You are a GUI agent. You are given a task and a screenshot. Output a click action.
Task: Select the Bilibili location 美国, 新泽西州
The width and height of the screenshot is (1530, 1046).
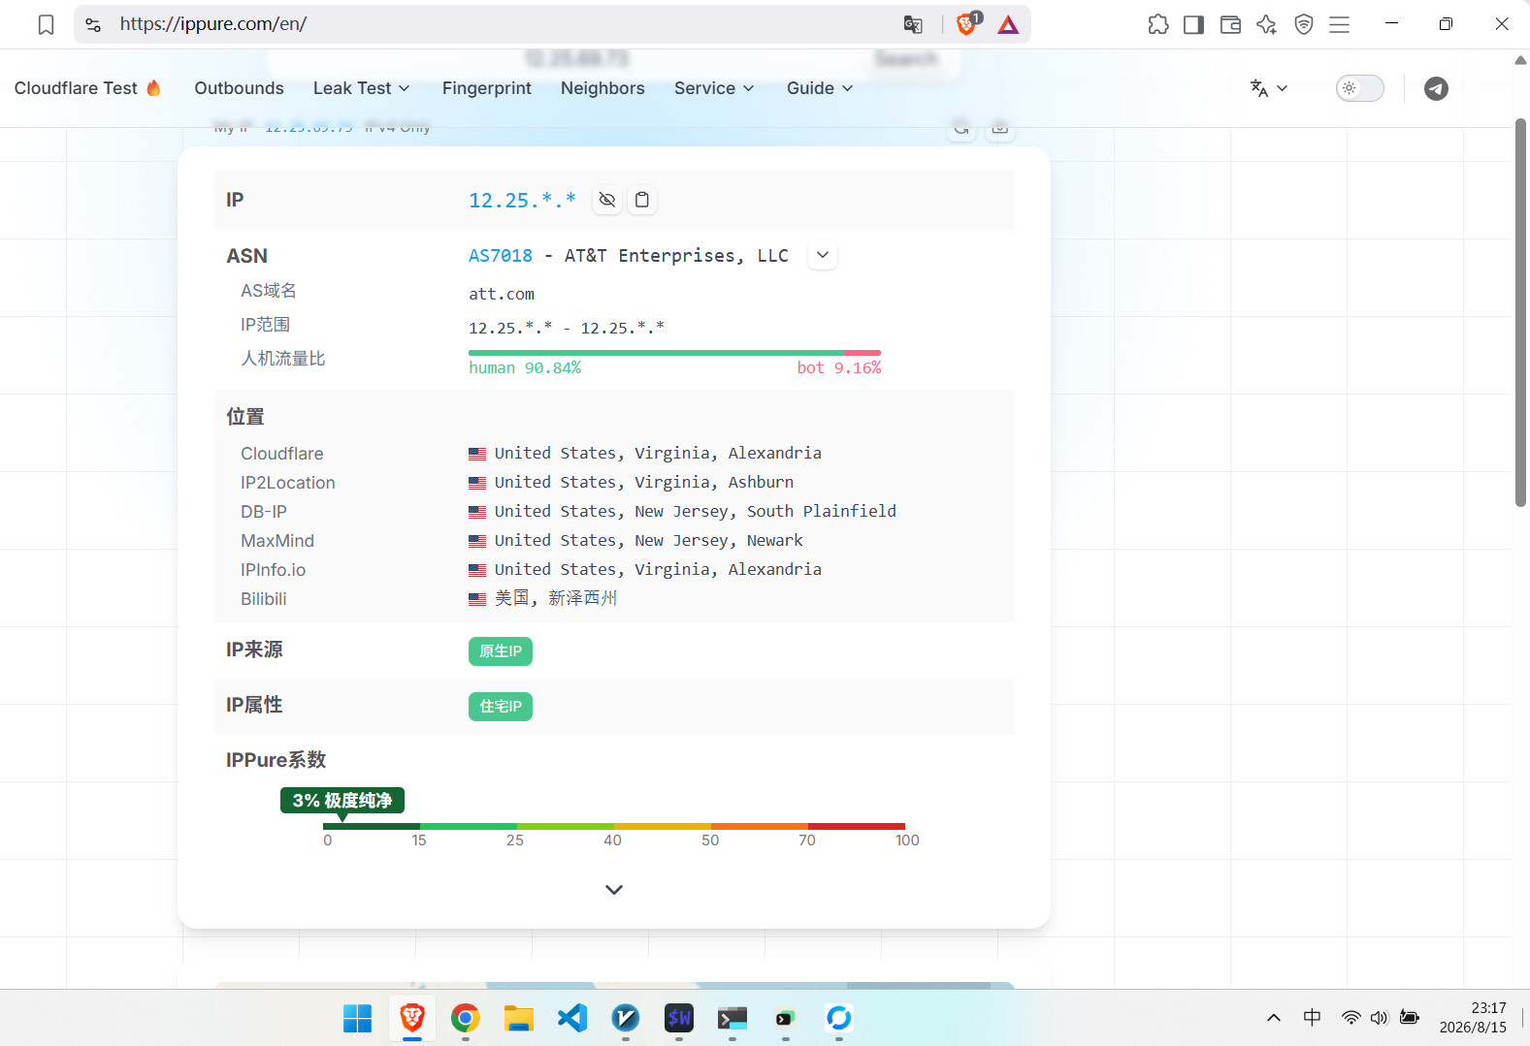(x=556, y=599)
